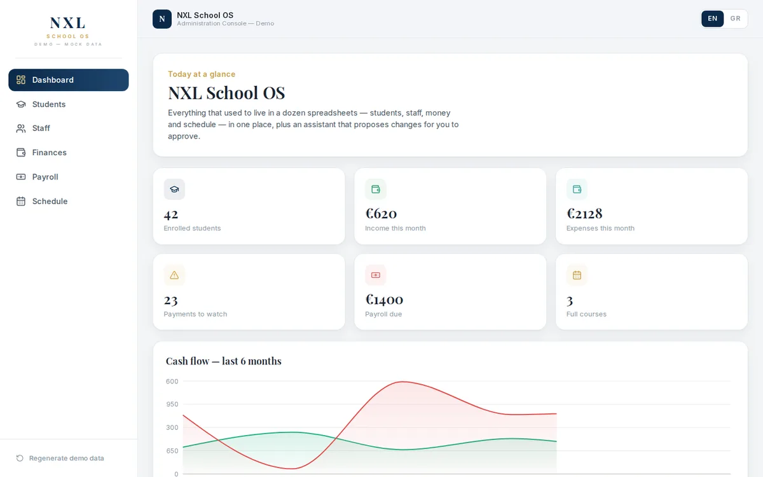The image size is (763, 477).
Task: Click the 'Today at a glance' text
Action: click(x=202, y=74)
